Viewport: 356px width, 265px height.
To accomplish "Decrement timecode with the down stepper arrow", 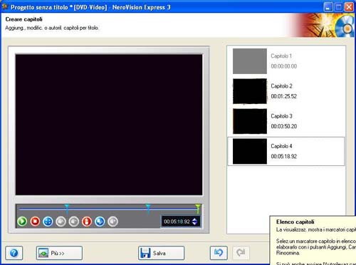I will pyautogui.click(x=194, y=224).
